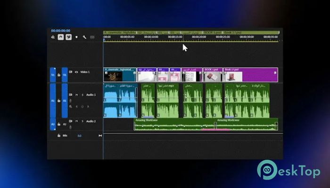330x188 pixels.
Task: Select the Book 17.psd clip
Action: [250, 75]
